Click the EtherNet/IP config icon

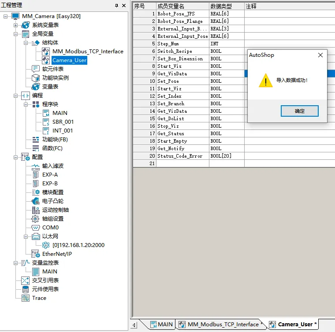click(35, 254)
